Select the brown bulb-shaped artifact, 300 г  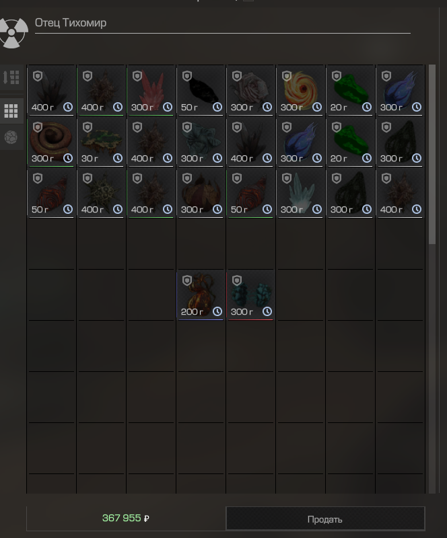tap(201, 193)
